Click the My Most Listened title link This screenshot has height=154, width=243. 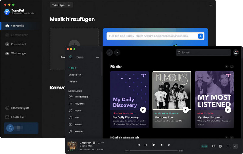(209, 117)
